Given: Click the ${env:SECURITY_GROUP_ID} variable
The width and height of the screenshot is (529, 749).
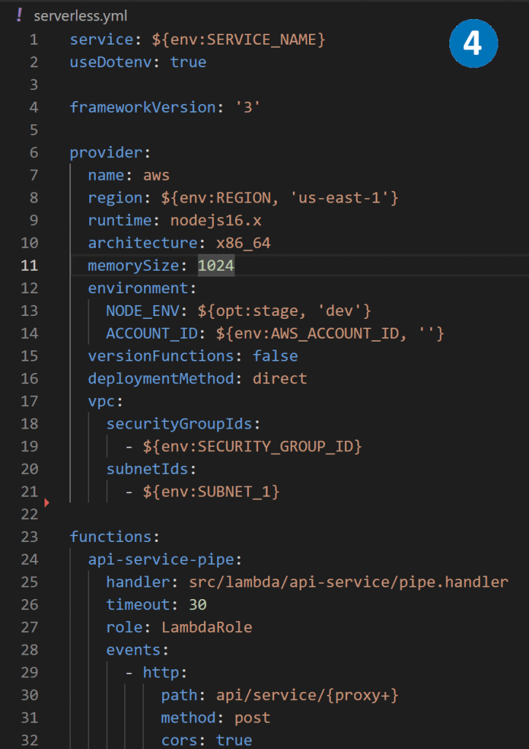Looking at the screenshot, I should point(252,446).
